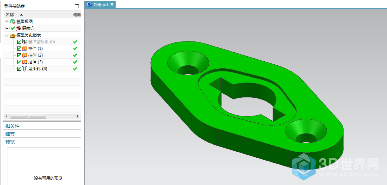
Task: Expand the 相关性 section
Action: (x=42, y=126)
